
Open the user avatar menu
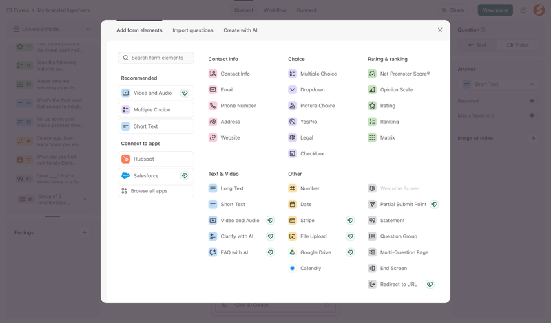pyautogui.click(x=539, y=10)
